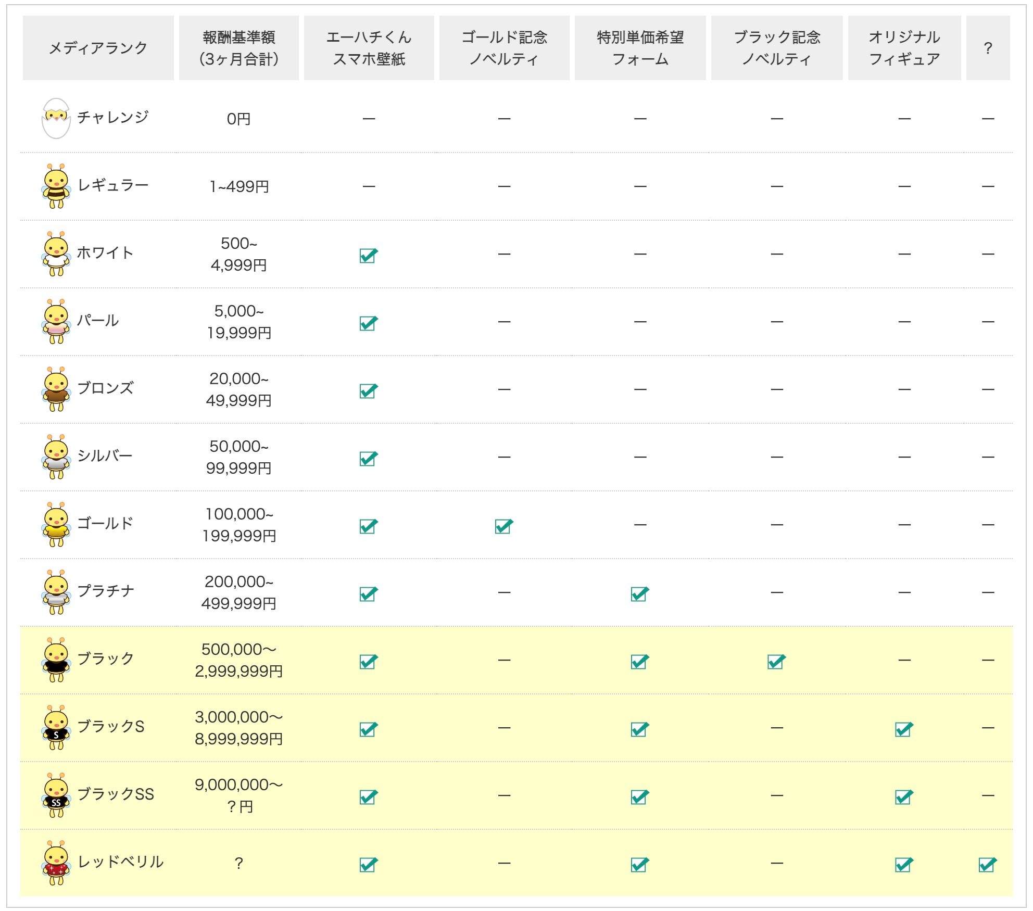Click Gold row's ゴールド記念ノベルティ checkmark
The image size is (1033, 911).
[x=504, y=526]
